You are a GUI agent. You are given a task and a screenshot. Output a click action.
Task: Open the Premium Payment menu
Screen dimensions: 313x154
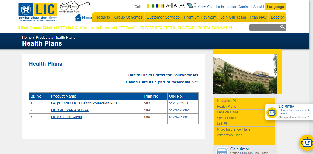point(200,17)
